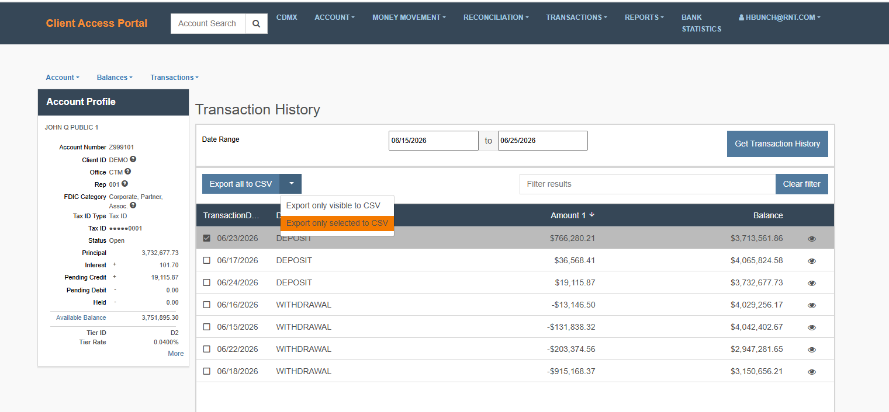Screen dimensions: 889x412
Task: Click More link in Account Profile
Action: click(176, 354)
